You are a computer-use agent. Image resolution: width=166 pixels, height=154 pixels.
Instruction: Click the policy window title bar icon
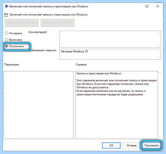[x=7, y=6]
